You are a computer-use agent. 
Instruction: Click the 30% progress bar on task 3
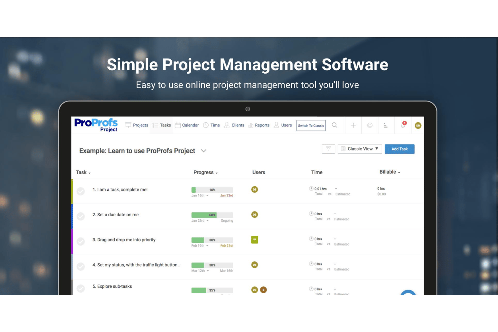coord(212,240)
